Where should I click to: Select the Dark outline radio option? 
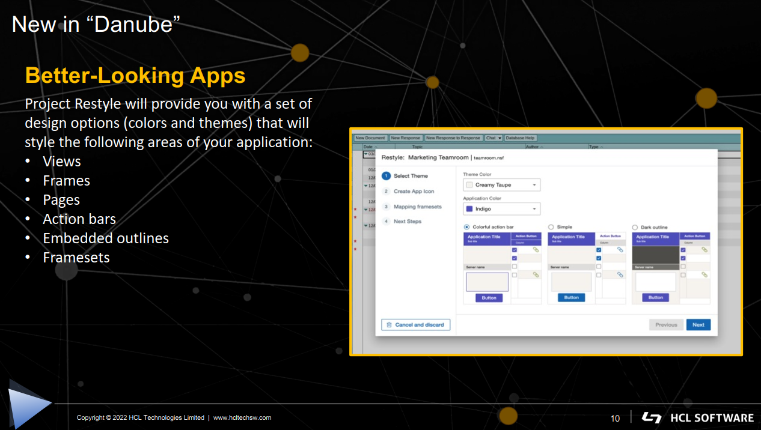pos(635,227)
